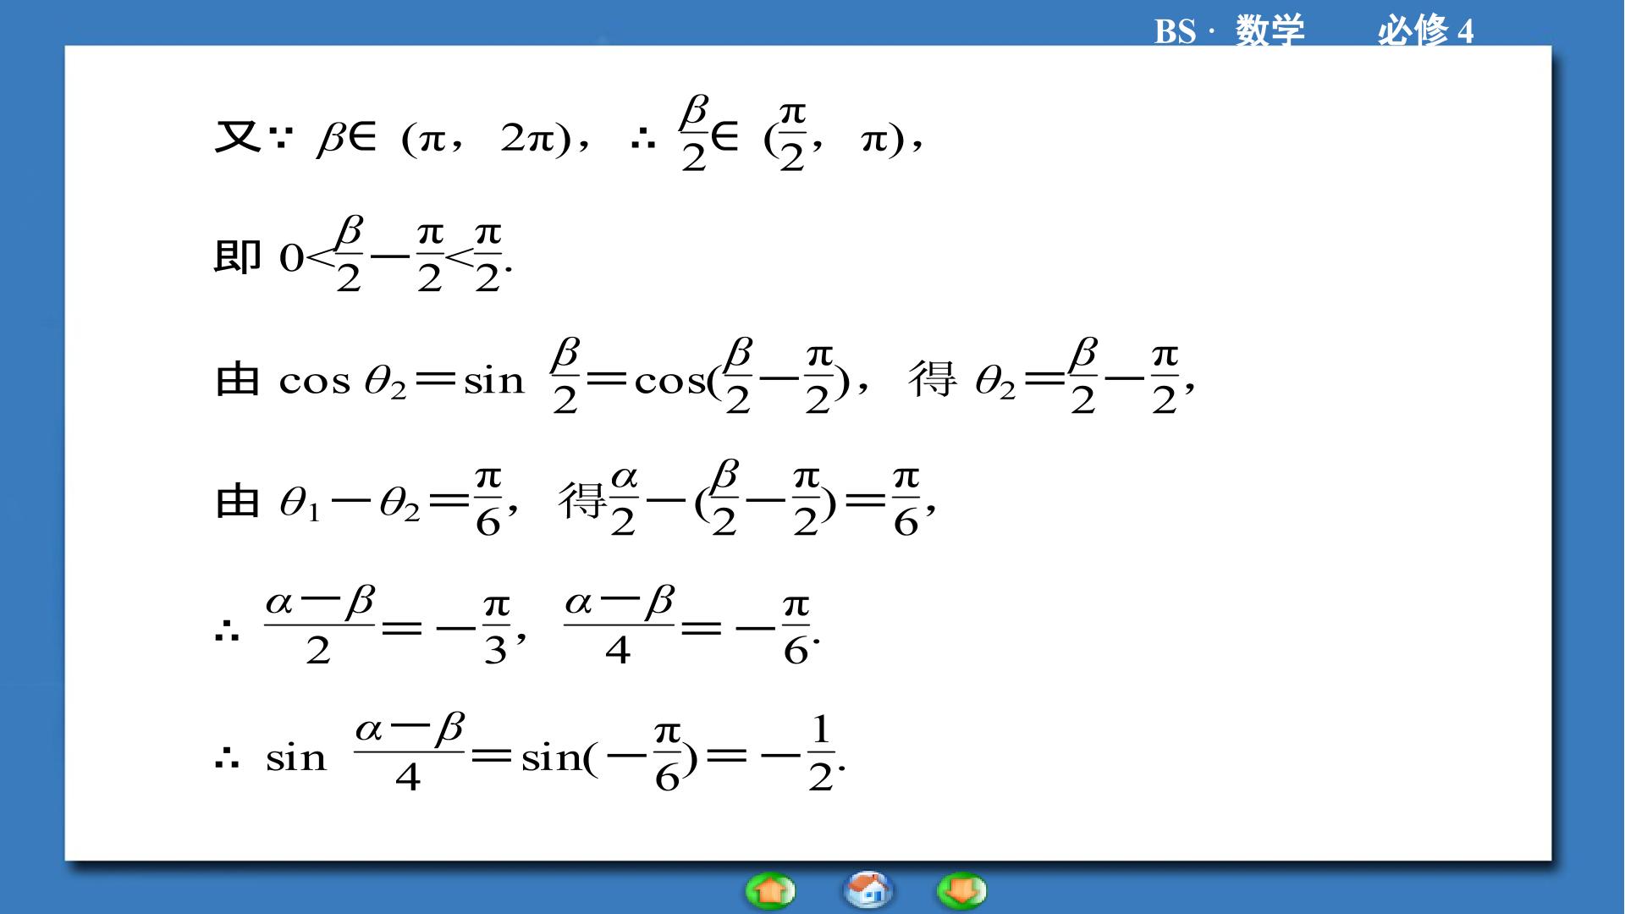The image size is (1625, 914).
Task: Click the "BS · 数学" header text
Action: (x=1229, y=31)
